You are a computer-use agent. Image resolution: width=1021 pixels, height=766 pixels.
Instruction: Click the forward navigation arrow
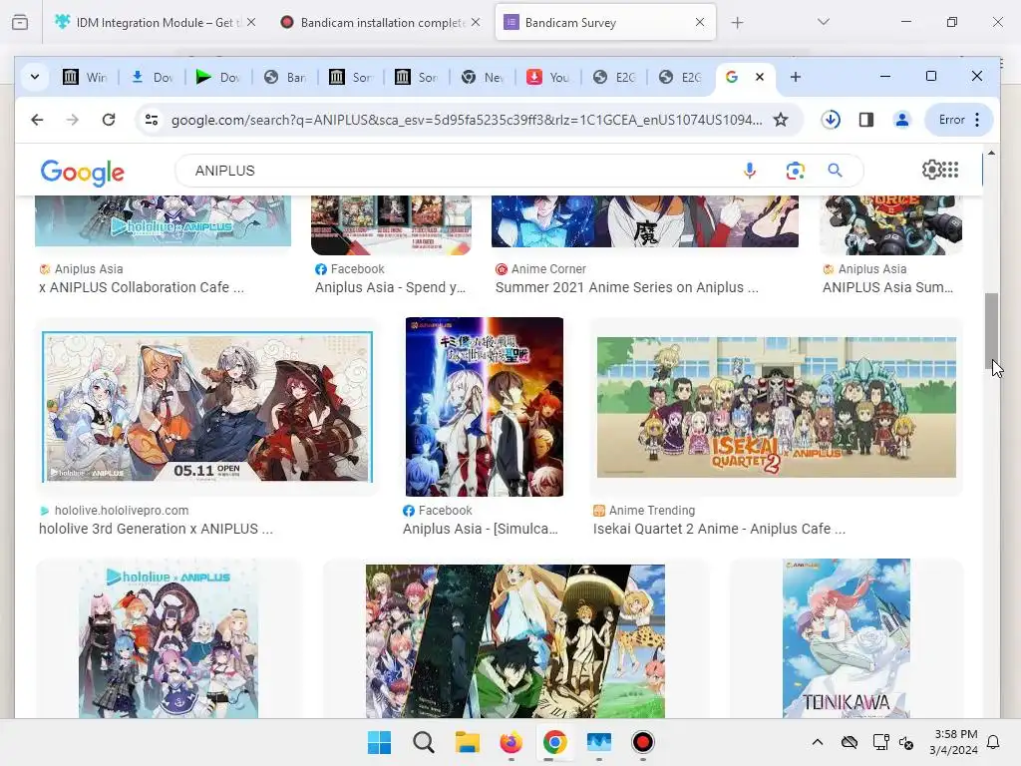72,120
